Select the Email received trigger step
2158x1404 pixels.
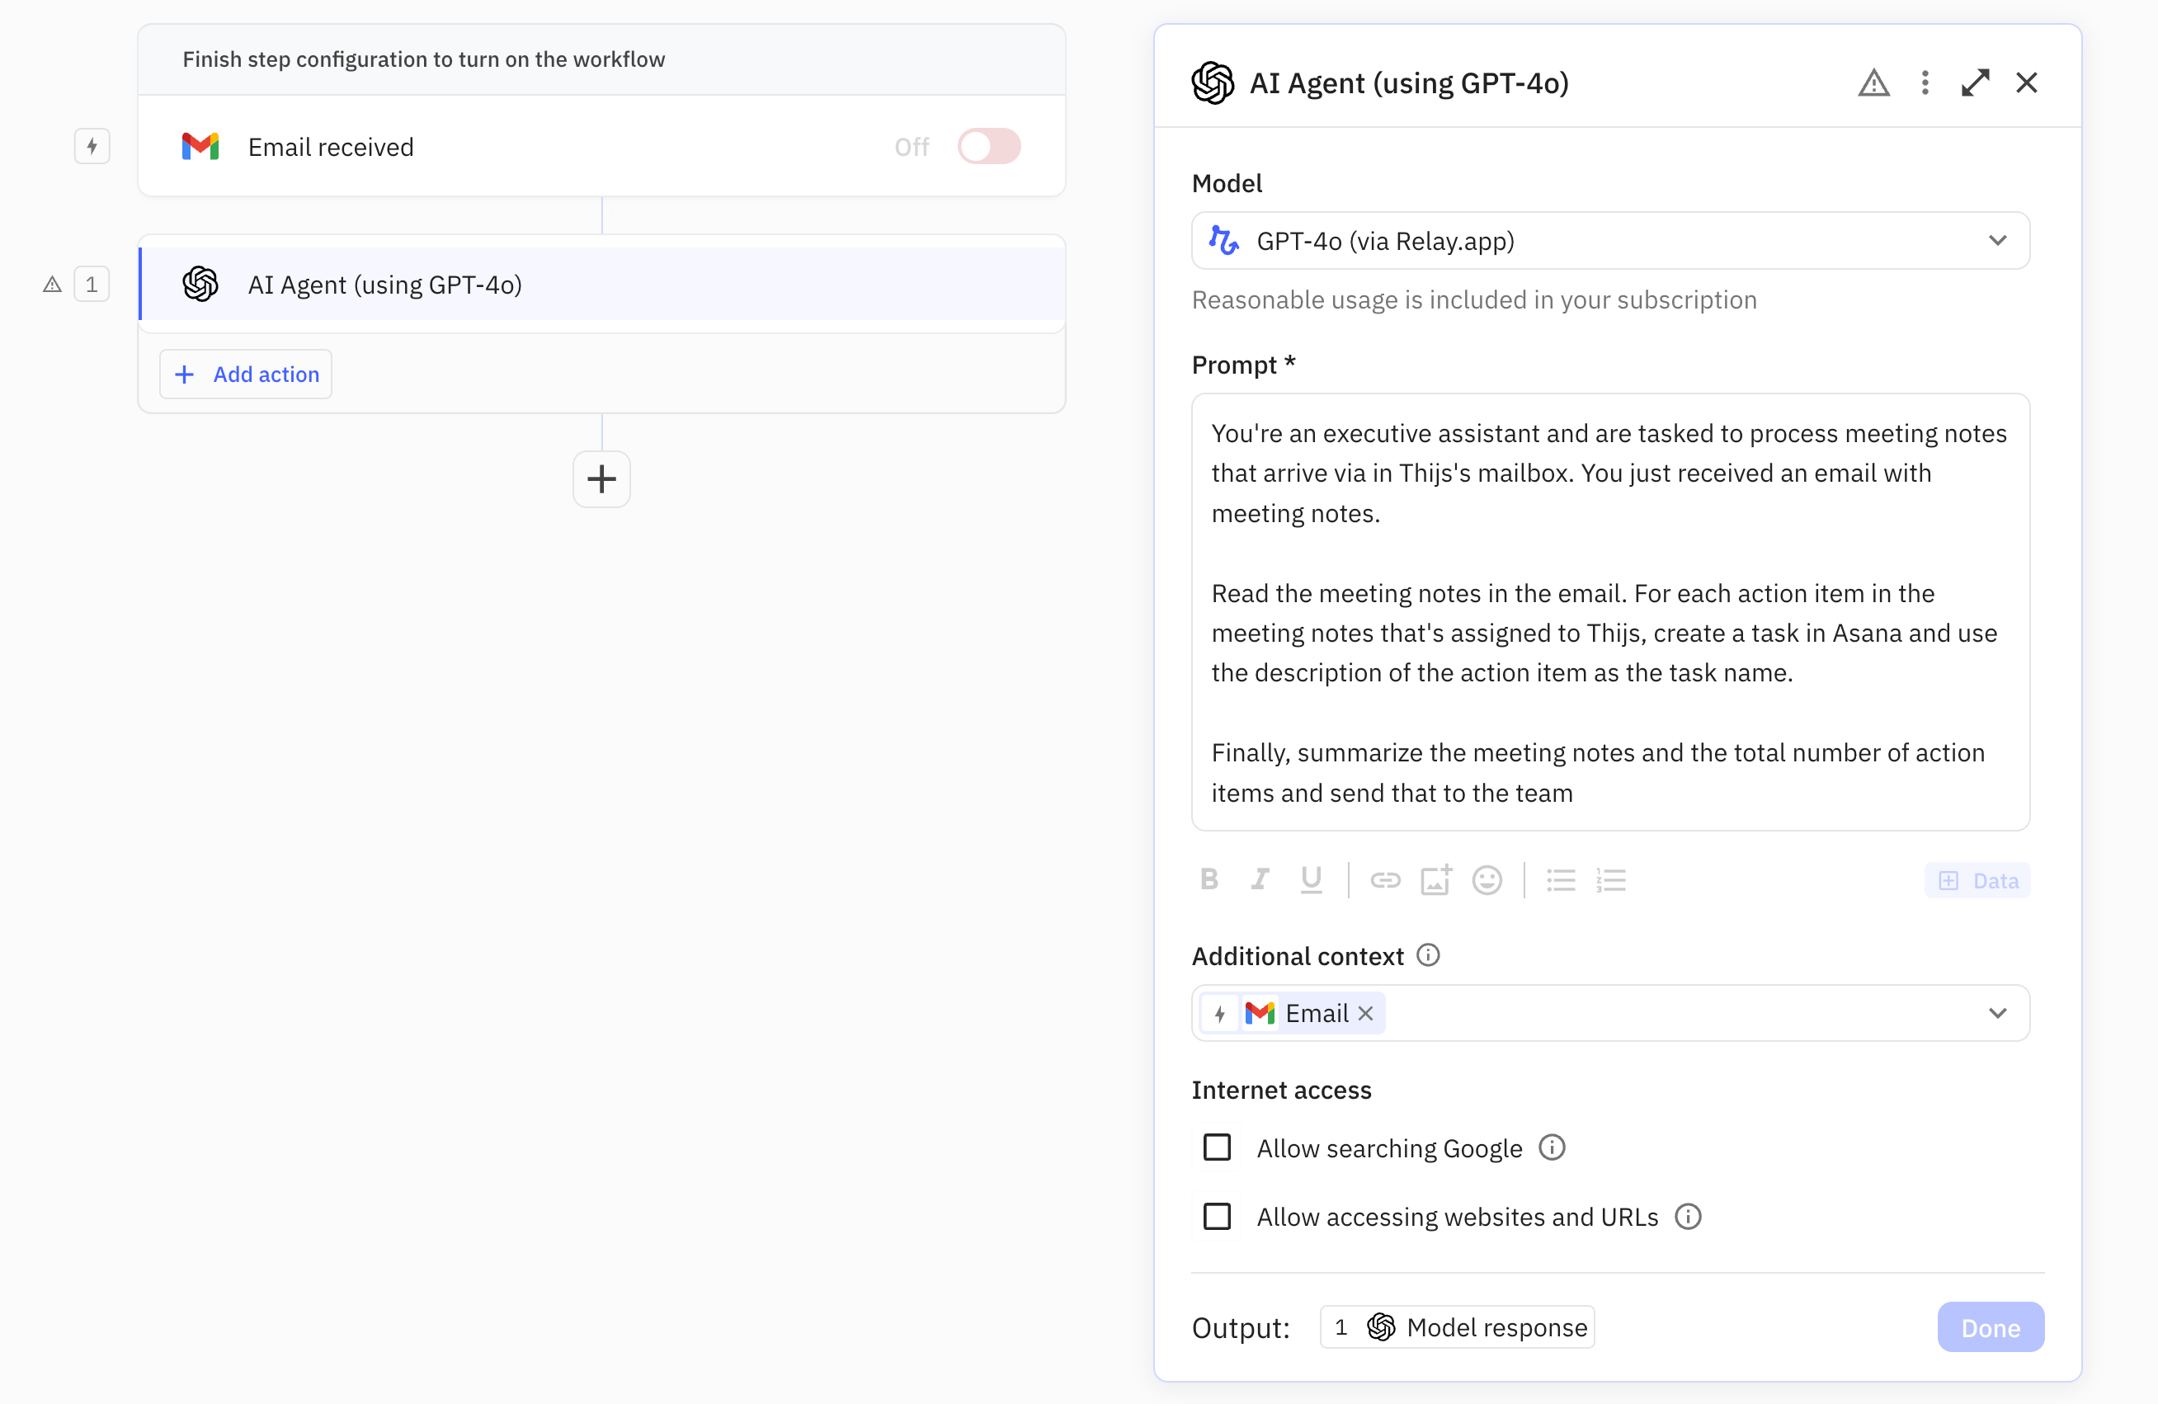pos(601,147)
